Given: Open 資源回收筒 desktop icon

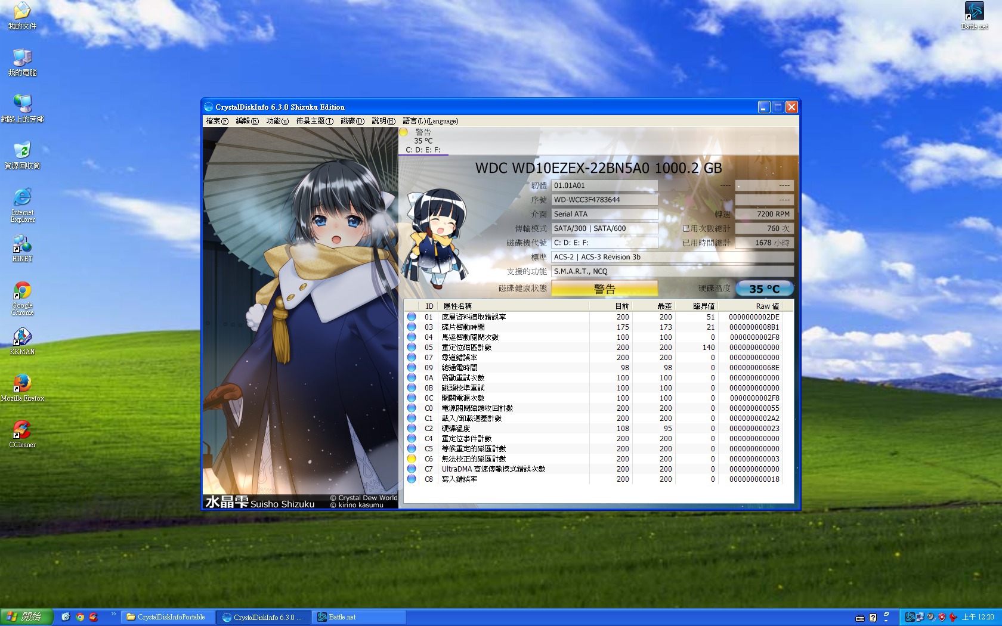Looking at the screenshot, I should pos(22,155).
